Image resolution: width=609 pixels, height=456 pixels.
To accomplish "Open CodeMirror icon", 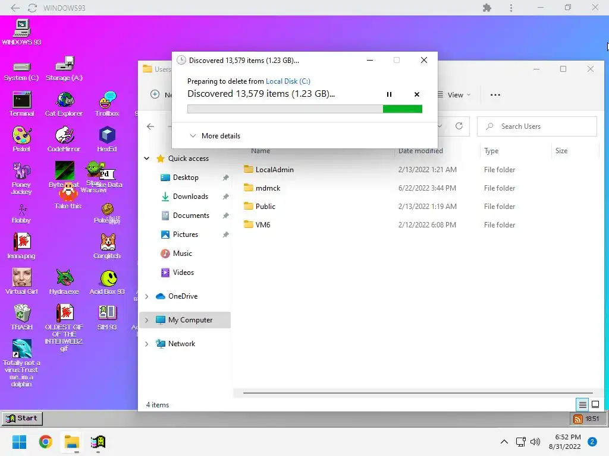I will (64, 139).
